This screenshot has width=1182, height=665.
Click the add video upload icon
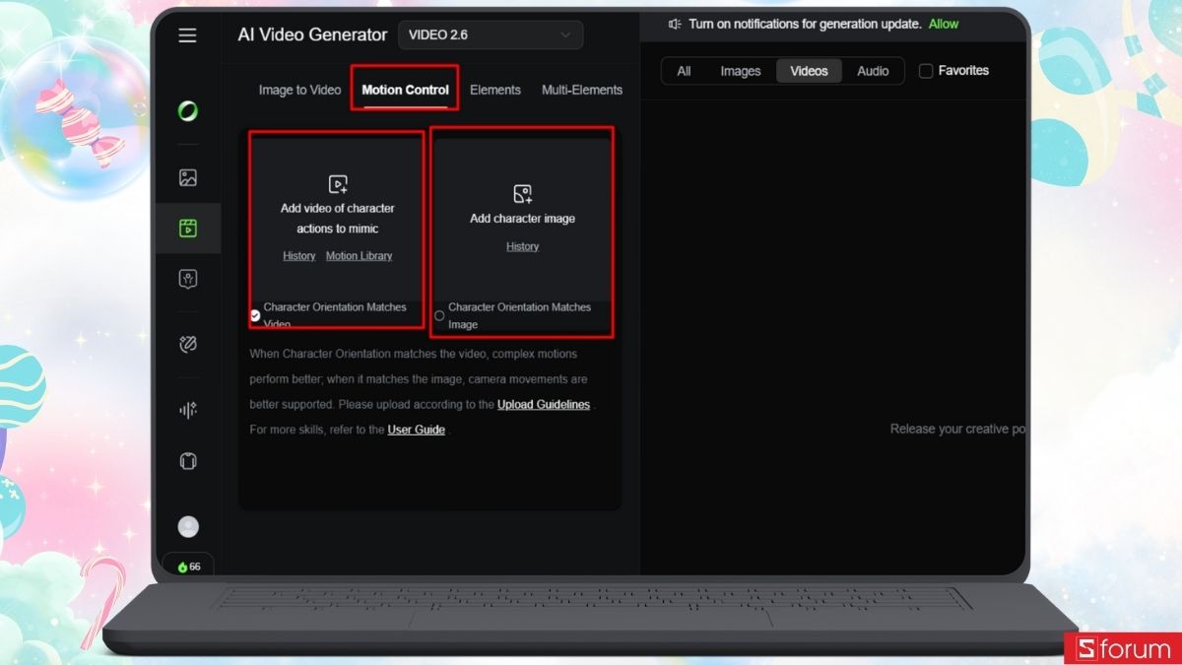click(x=338, y=184)
